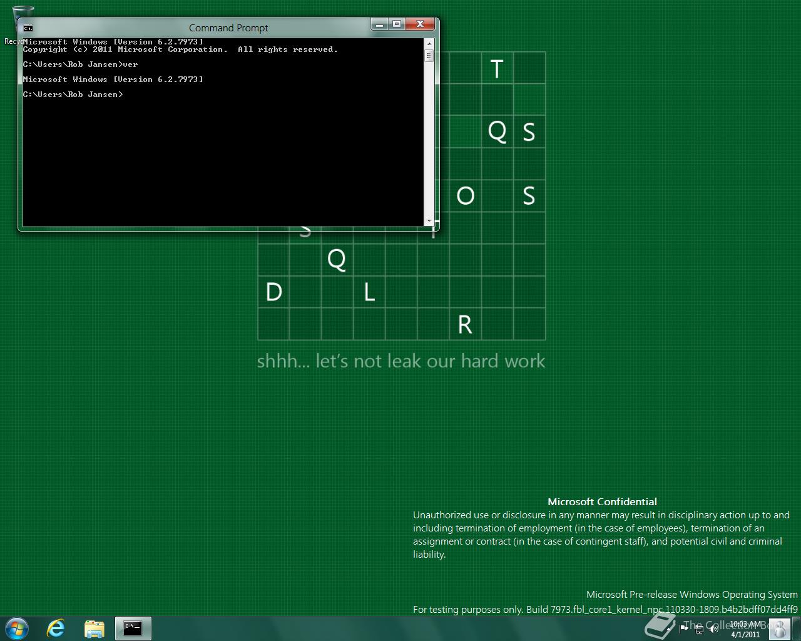The height and width of the screenshot is (641, 801).
Task: Click the Command Prompt scrollbar thumb
Action: coord(429,56)
